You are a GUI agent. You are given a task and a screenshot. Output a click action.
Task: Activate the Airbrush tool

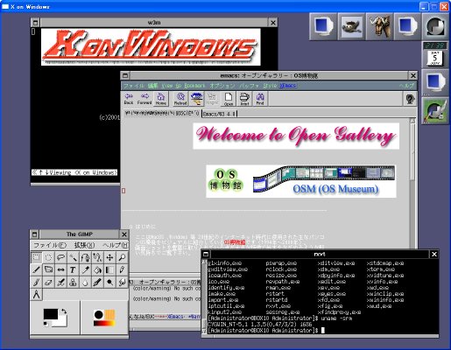[60, 282]
